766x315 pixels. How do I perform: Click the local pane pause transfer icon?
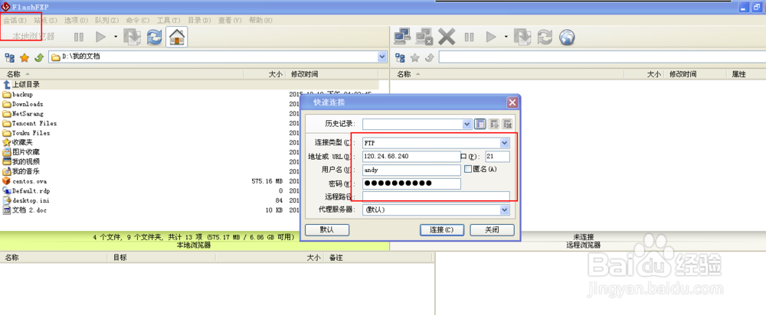[79, 37]
